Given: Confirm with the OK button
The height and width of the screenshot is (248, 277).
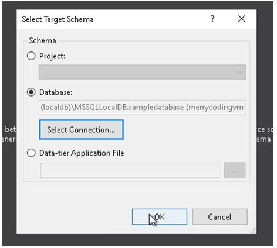Looking at the screenshot, I should point(160,217).
